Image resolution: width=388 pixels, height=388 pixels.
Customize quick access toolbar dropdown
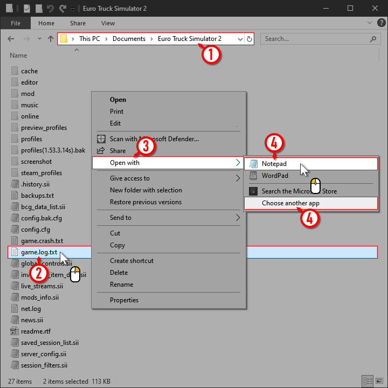(72, 9)
